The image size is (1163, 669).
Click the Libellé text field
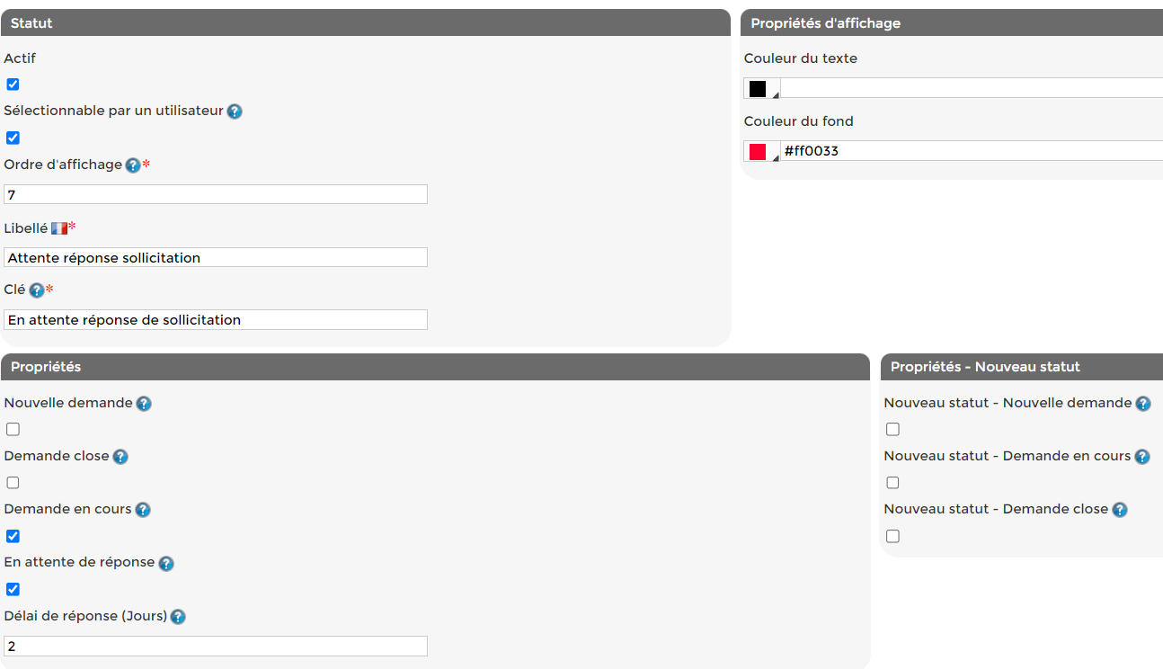pyautogui.click(x=216, y=258)
